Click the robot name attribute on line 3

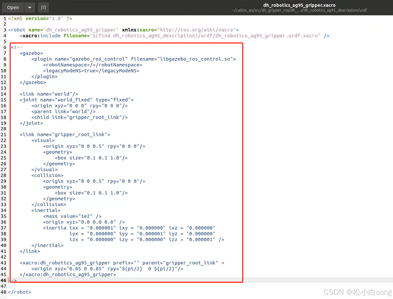pyautogui.click(x=74, y=30)
